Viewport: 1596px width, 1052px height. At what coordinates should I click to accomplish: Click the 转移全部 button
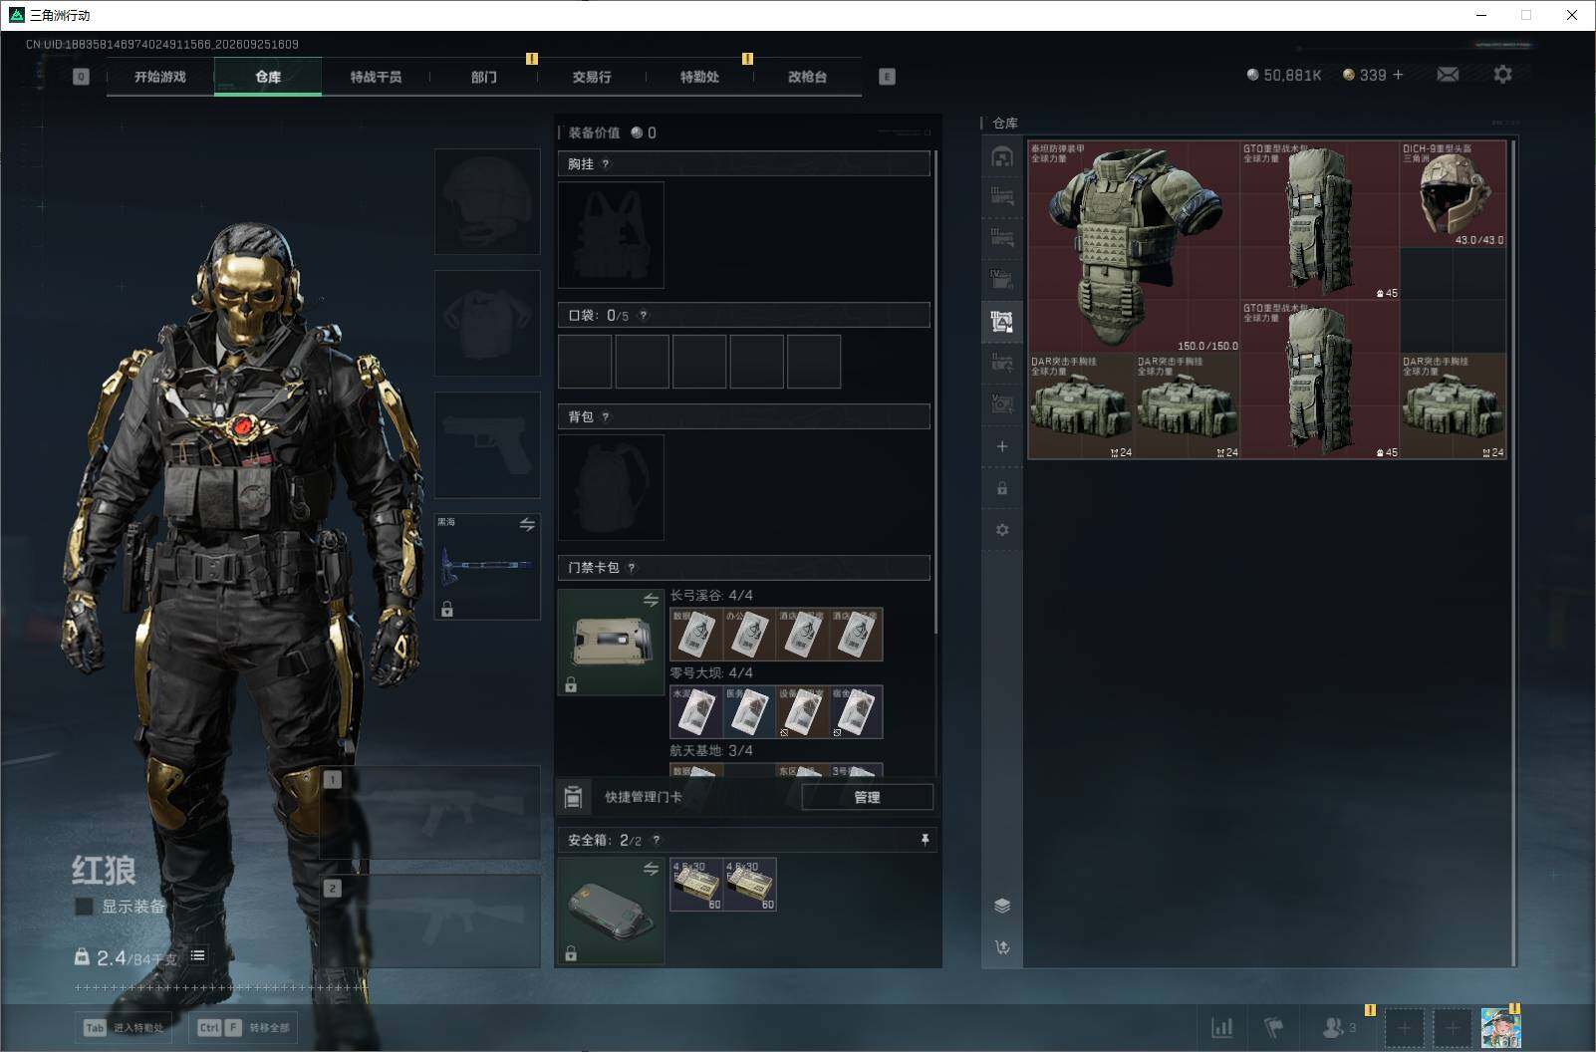pyautogui.click(x=244, y=1027)
